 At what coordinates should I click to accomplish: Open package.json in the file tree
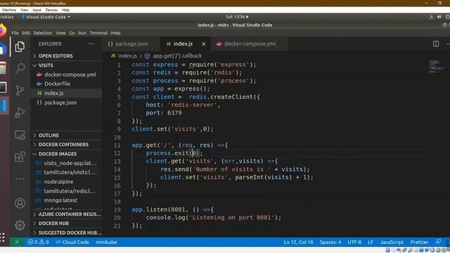pos(66,103)
